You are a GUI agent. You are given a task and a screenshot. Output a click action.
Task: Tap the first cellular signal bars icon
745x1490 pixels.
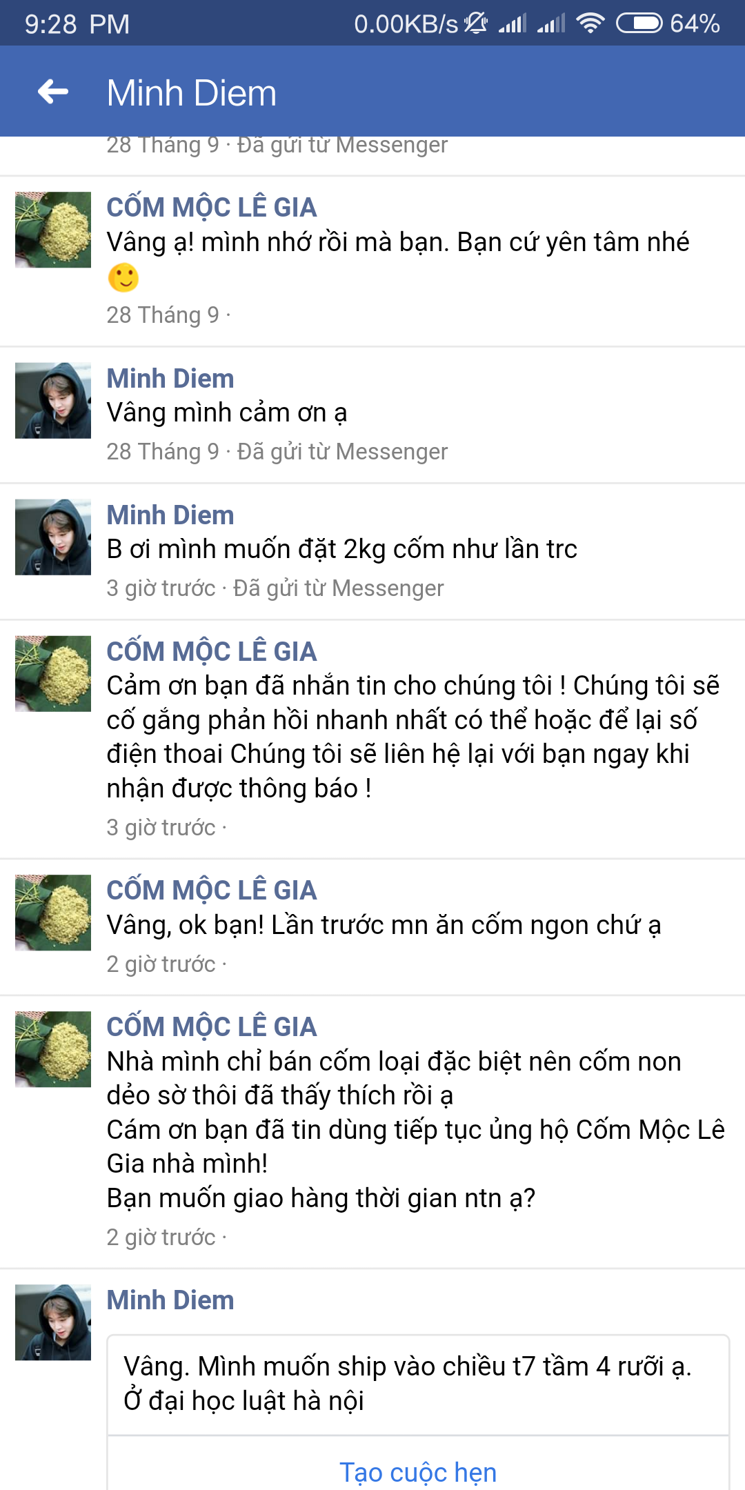pos(513,24)
